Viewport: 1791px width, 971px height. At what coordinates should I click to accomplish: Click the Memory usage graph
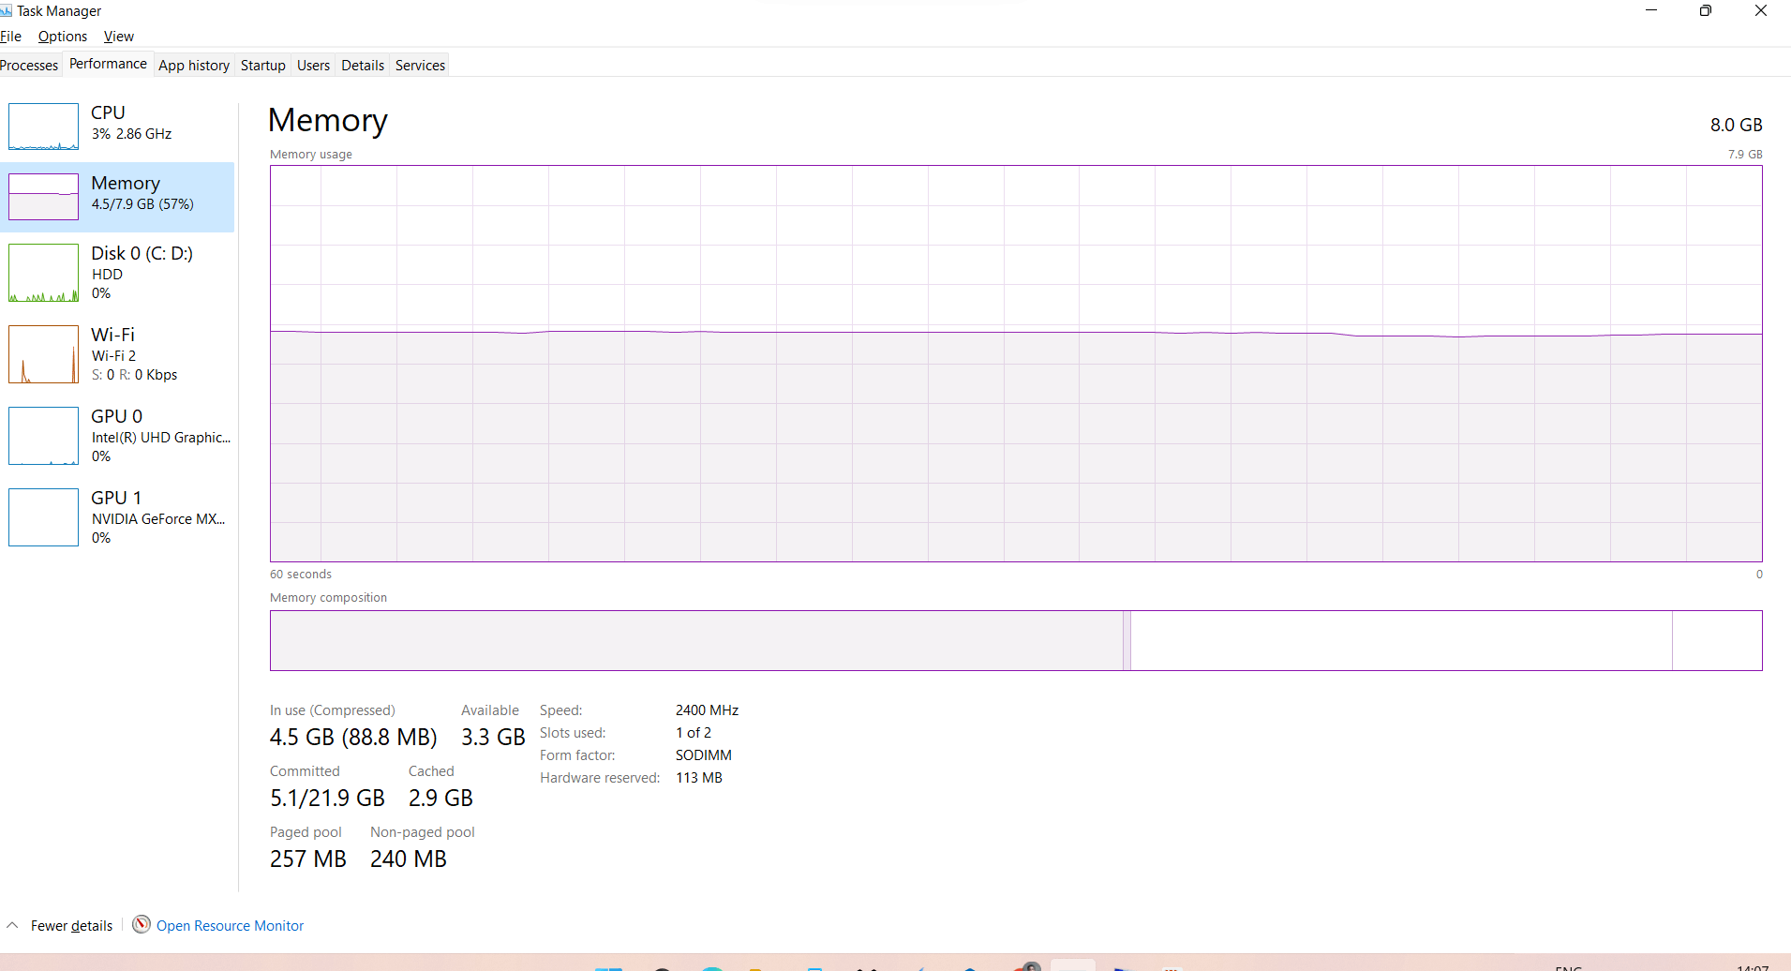(x=1016, y=364)
